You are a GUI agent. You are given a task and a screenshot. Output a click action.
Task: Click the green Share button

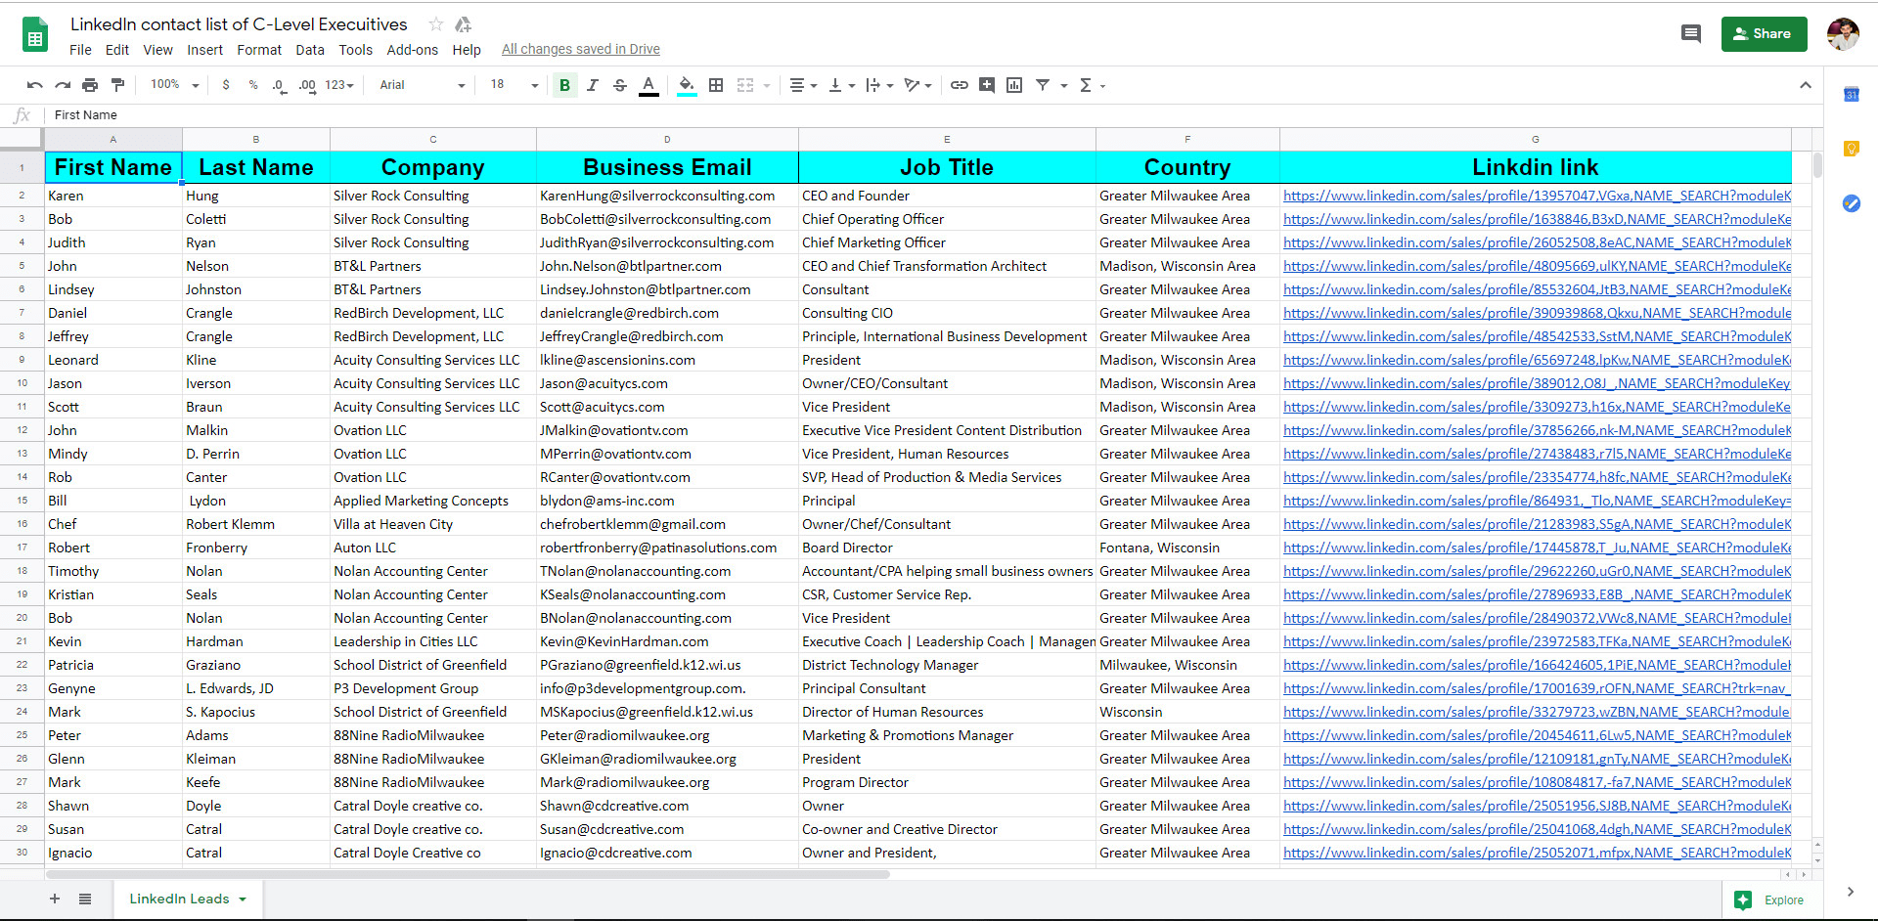pos(1764,34)
